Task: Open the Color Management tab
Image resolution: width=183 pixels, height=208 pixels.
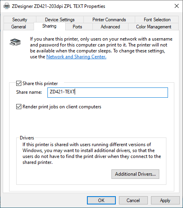Action: [x=153, y=27]
